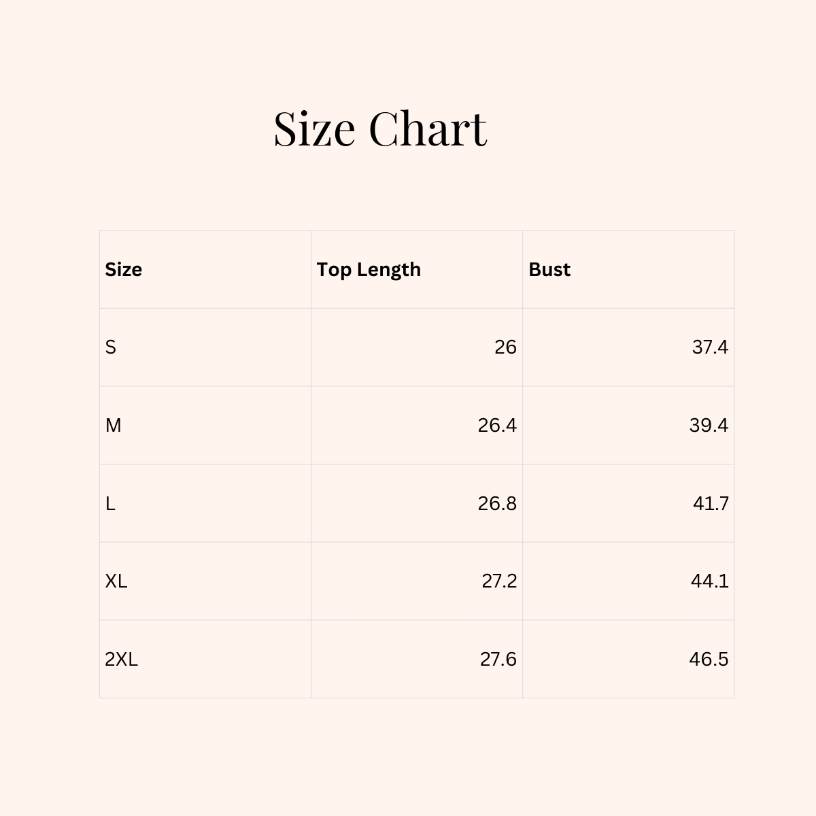Click the bust value 41.7
The image size is (816, 816).
[711, 503]
